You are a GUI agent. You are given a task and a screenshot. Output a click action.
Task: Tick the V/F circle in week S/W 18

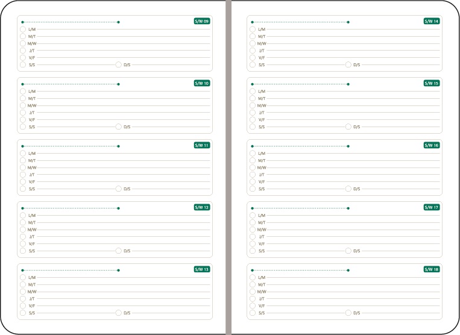253,305
